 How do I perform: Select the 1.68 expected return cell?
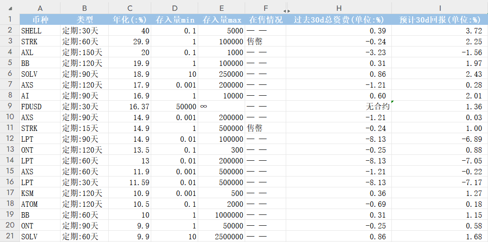click(440, 237)
